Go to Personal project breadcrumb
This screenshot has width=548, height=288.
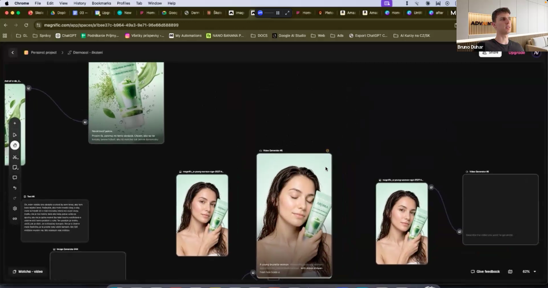coord(41,52)
